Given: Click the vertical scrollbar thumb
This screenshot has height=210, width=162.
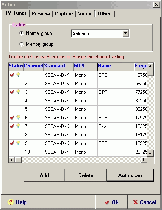Looking at the screenshot, I should tap(150, 73).
